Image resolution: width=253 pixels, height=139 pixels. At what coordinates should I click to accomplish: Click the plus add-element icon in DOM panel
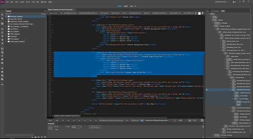[207, 90]
